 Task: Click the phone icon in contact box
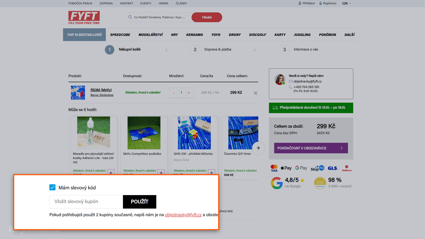[x=291, y=87]
